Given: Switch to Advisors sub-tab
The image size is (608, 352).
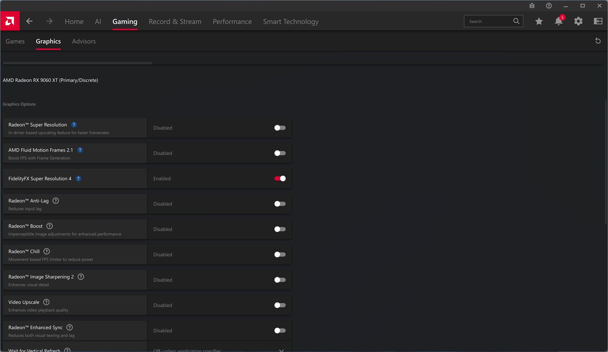Looking at the screenshot, I should coord(84,41).
